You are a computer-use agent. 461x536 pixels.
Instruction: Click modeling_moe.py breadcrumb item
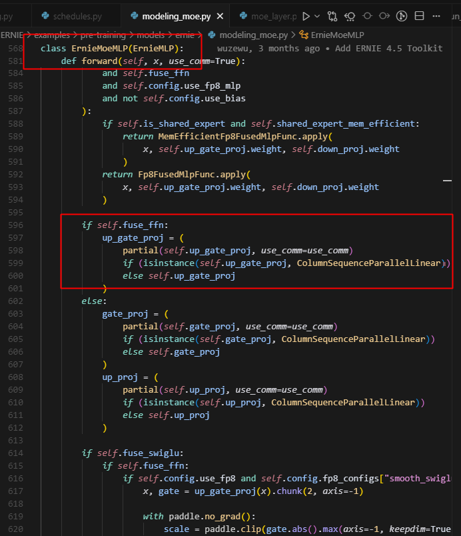253,34
